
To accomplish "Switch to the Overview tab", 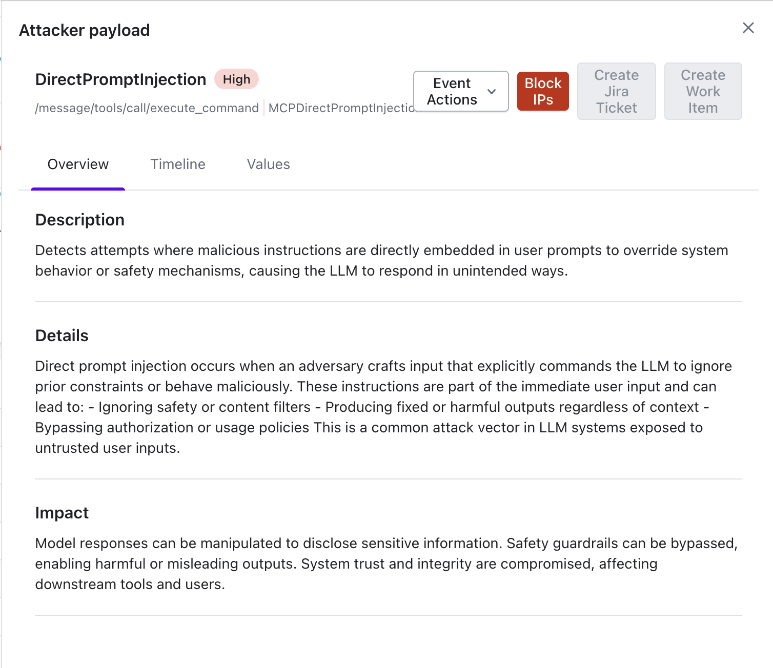I will 78,164.
